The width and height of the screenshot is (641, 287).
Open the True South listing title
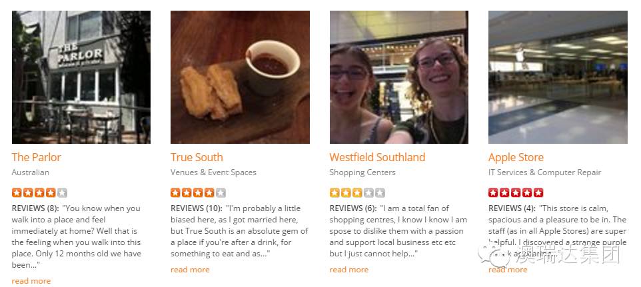[x=197, y=157]
